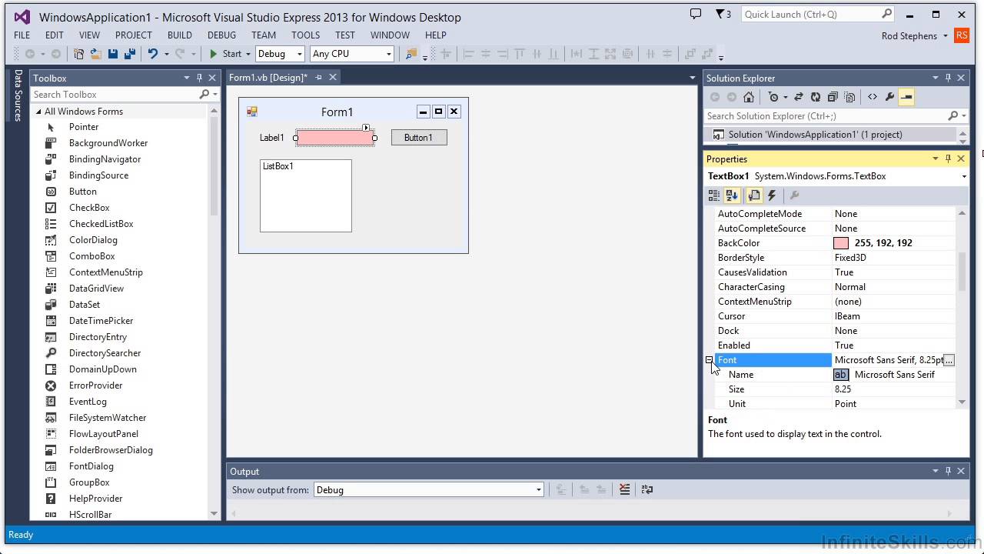
Task: Select the CheckBox control in Toolbox
Action: coord(89,208)
